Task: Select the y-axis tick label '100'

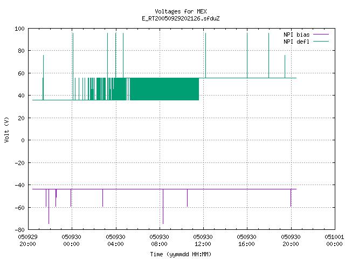Action: (x=19, y=29)
